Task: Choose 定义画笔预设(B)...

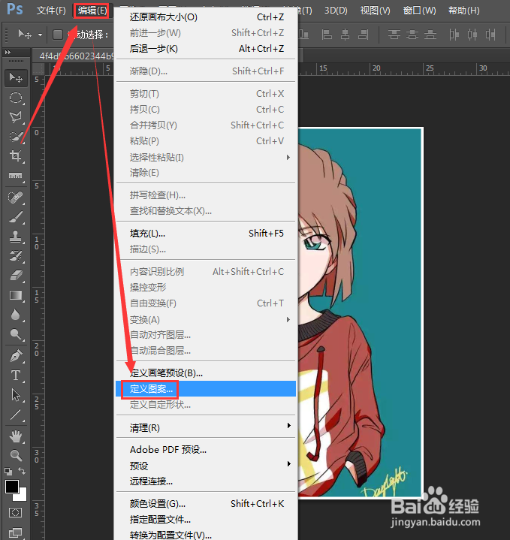Action: click(x=206, y=373)
